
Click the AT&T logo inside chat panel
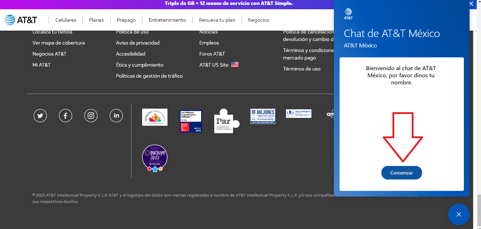pyautogui.click(x=348, y=14)
